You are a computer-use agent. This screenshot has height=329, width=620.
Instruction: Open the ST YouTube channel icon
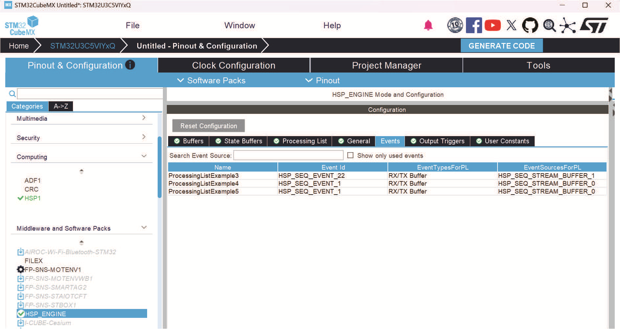tap(493, 25)
